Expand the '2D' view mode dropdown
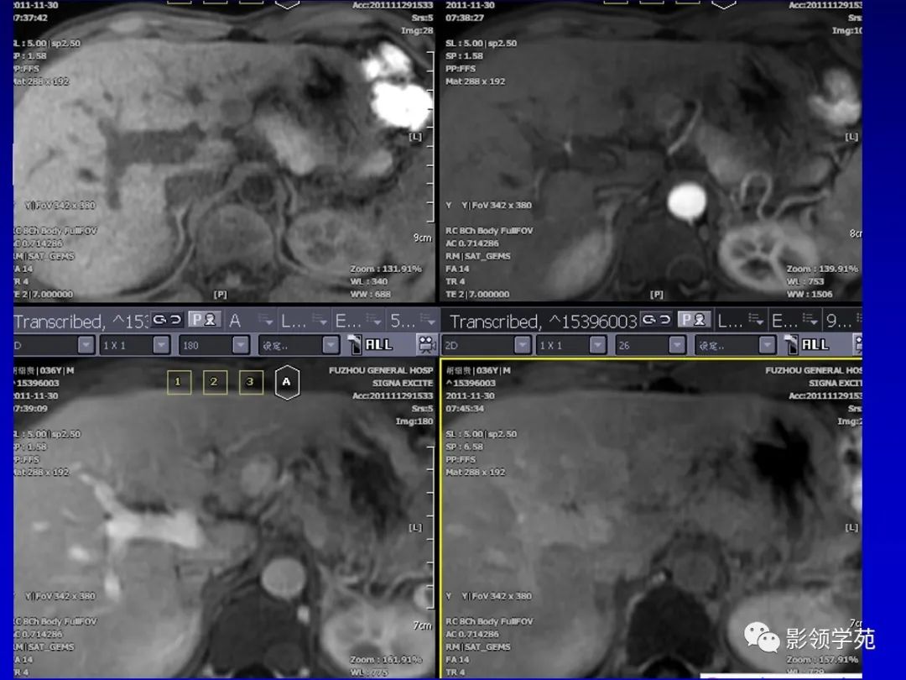This screenshot has height=680, width=906. coord(522,345)
